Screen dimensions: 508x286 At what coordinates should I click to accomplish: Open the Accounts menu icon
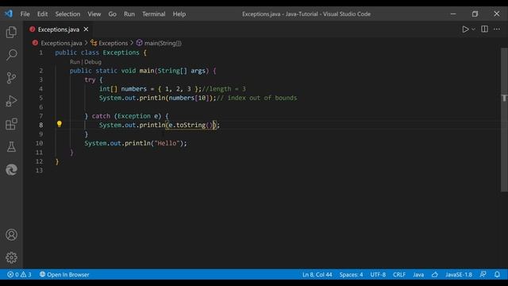(11, 234)
